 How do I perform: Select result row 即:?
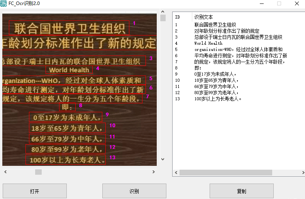pos(239,68)
